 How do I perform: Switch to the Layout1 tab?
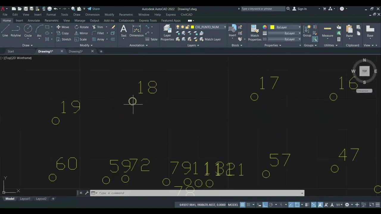pyautogui.click(x=25, y=199)
